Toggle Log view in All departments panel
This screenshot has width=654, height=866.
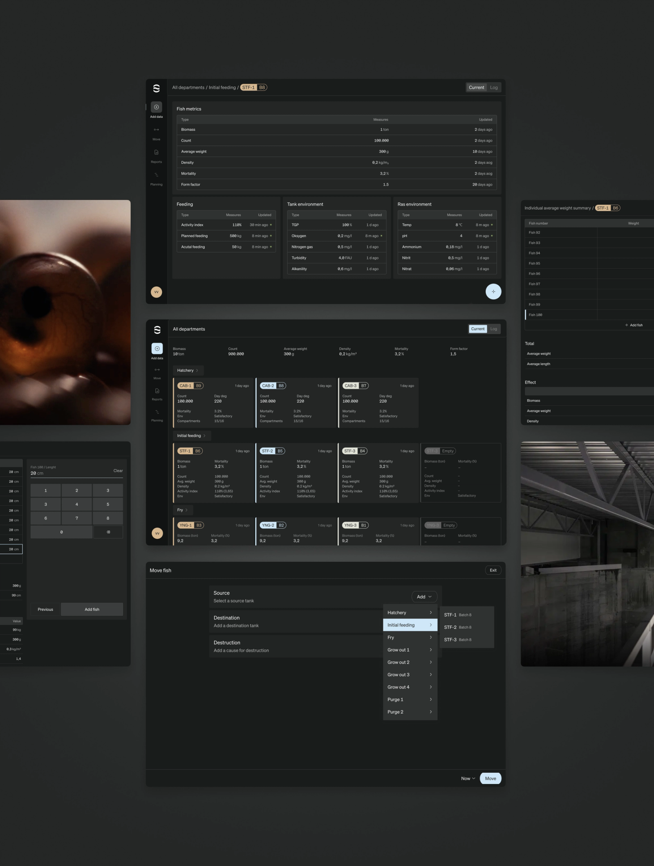[x=494, y=329]
